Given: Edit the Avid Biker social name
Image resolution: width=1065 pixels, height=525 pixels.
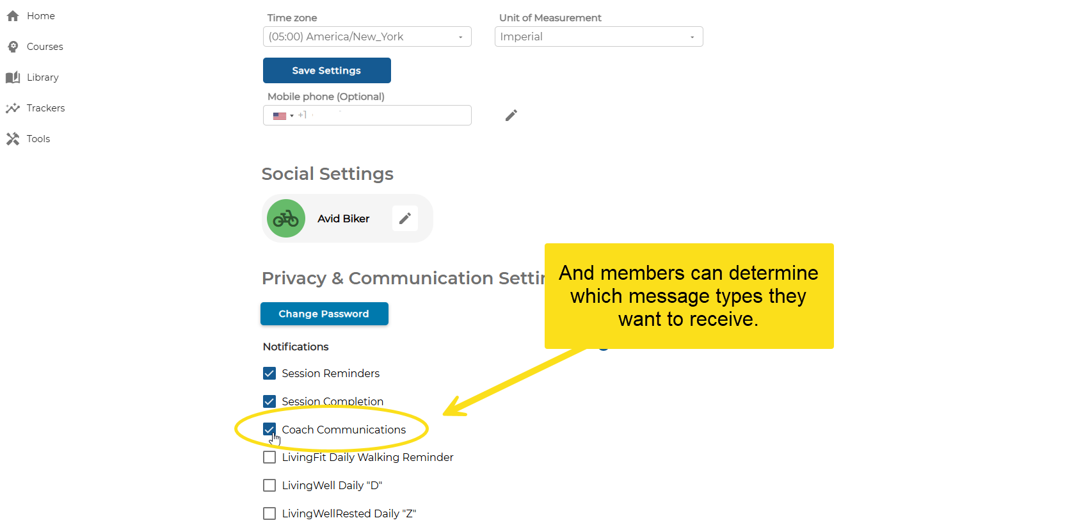Looking at the screenshot, I should tap(404, 218).
